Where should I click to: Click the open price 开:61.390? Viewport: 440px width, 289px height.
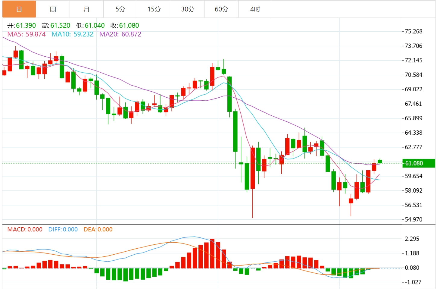[22, 26]
